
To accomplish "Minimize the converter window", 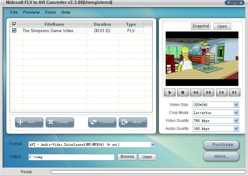I will coord(235,3).
